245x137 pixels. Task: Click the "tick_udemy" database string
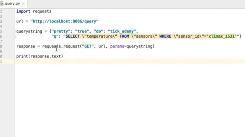coord(122,31)
